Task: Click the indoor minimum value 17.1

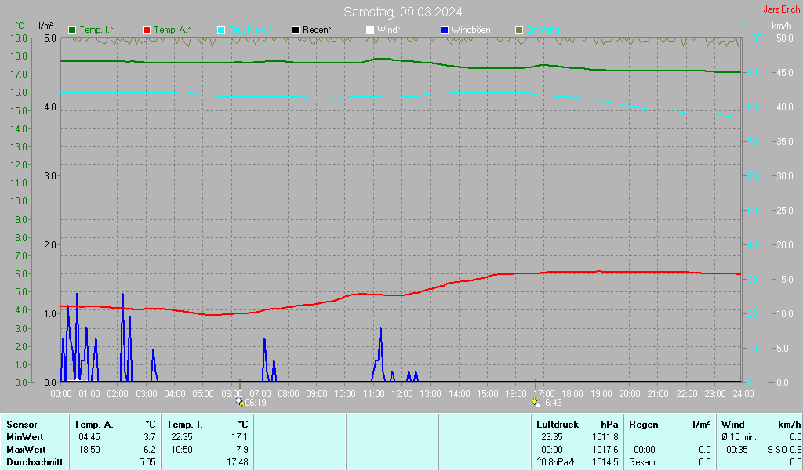Action: pos(240,437)
